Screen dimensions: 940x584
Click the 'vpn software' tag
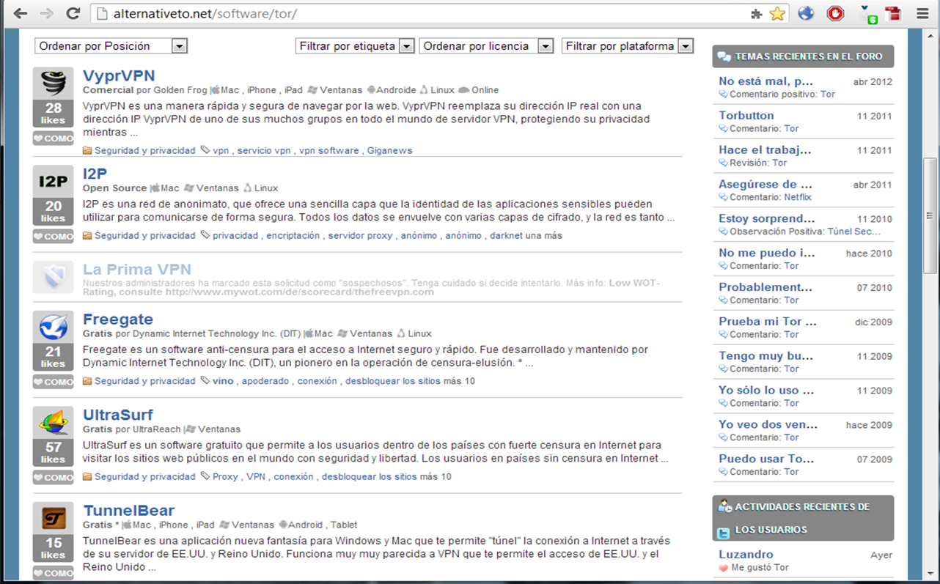click(x=329, y=150)
